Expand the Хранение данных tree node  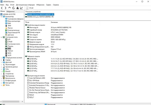point(1,67)
